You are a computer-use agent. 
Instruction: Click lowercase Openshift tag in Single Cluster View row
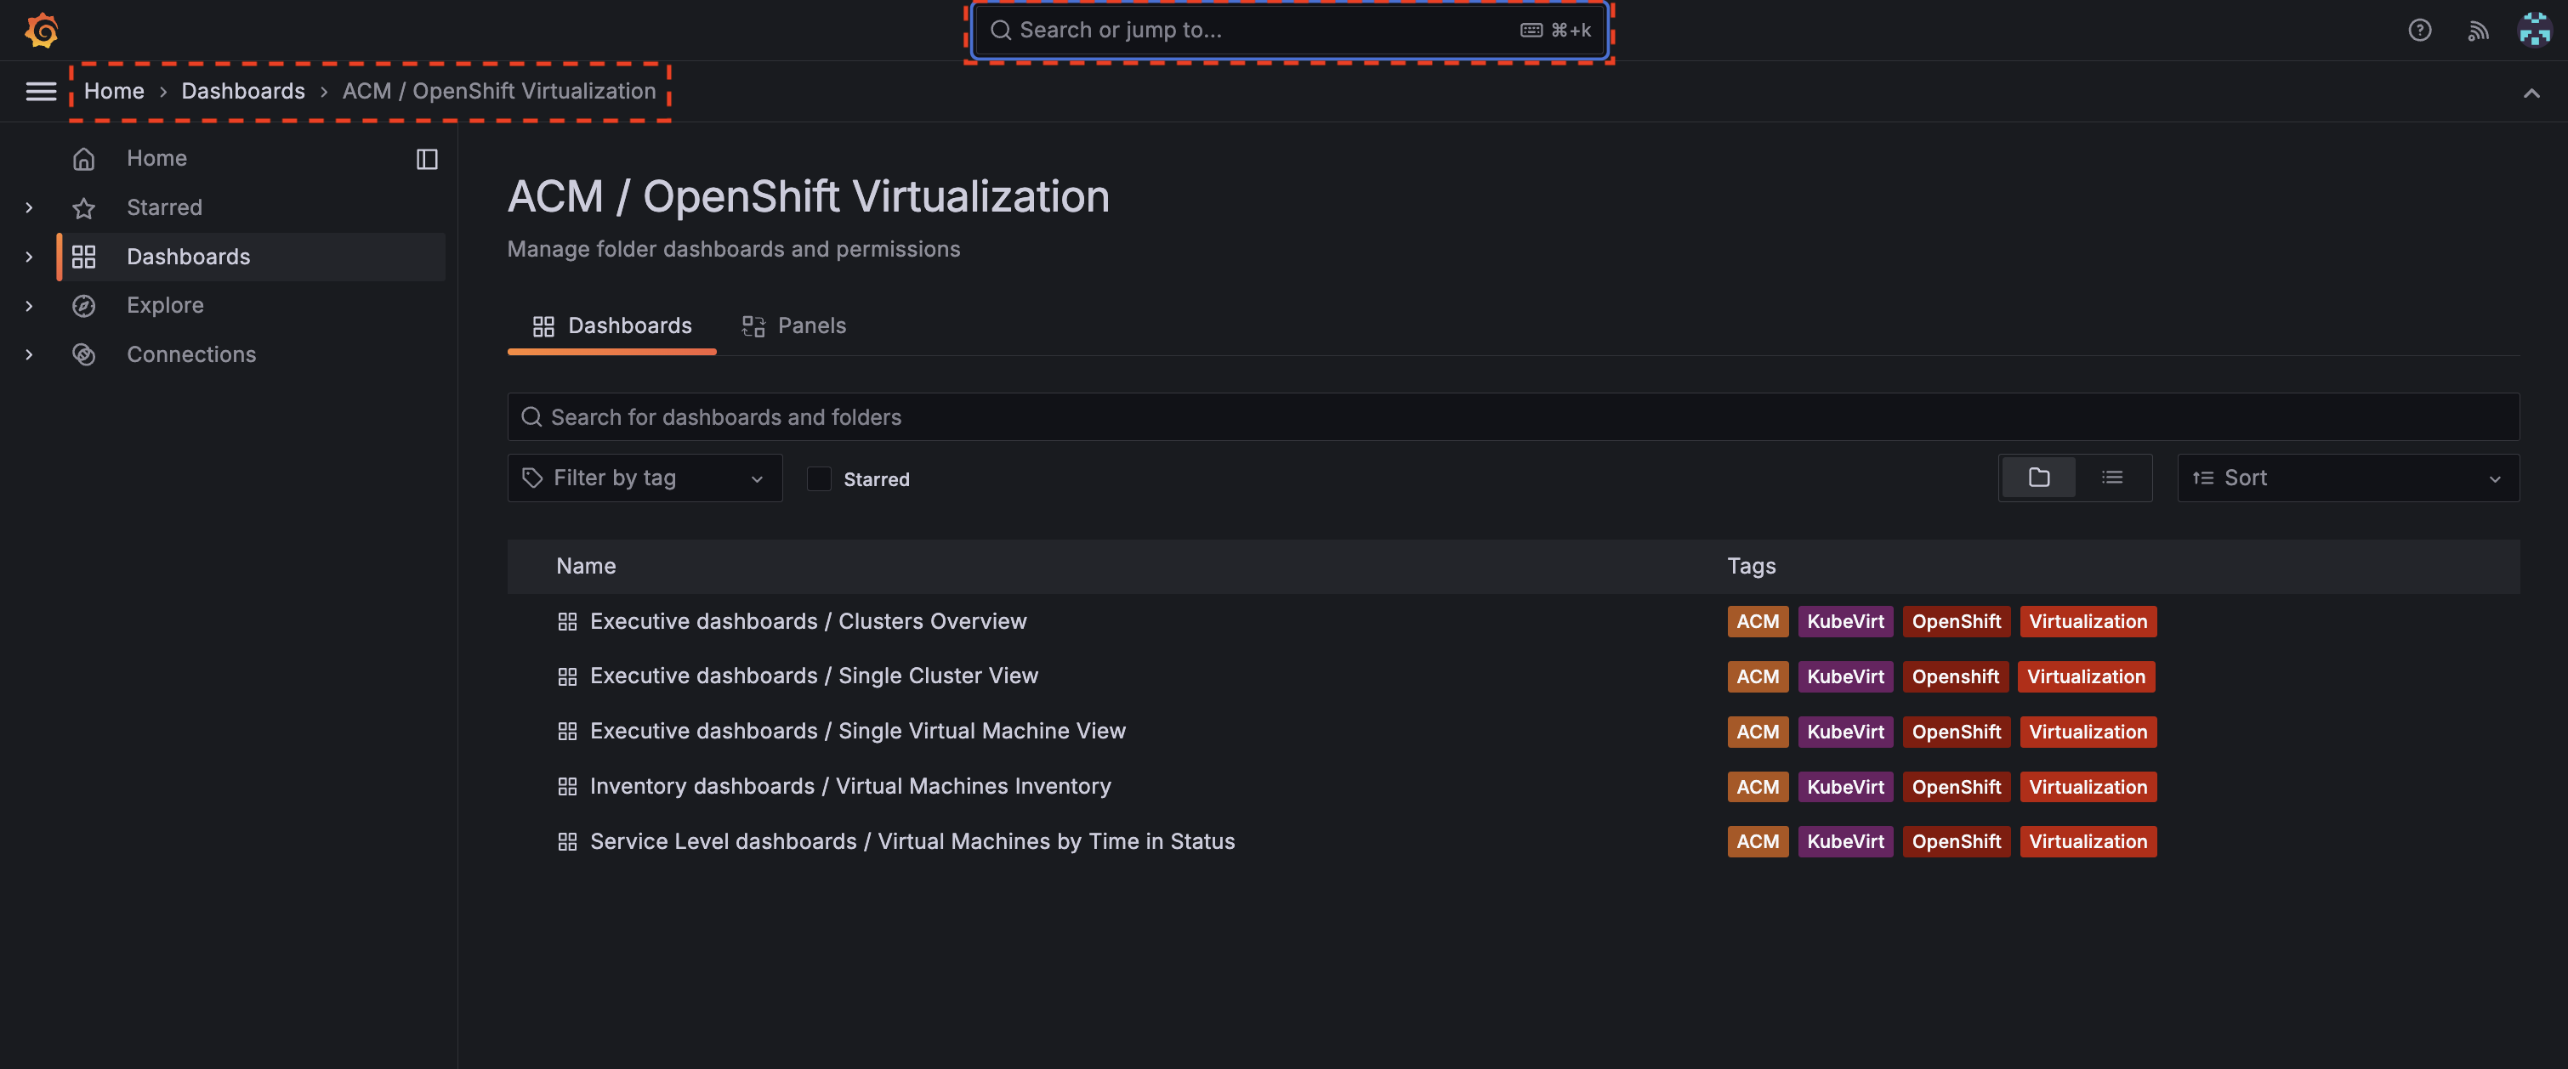(x=1955, y=676)
